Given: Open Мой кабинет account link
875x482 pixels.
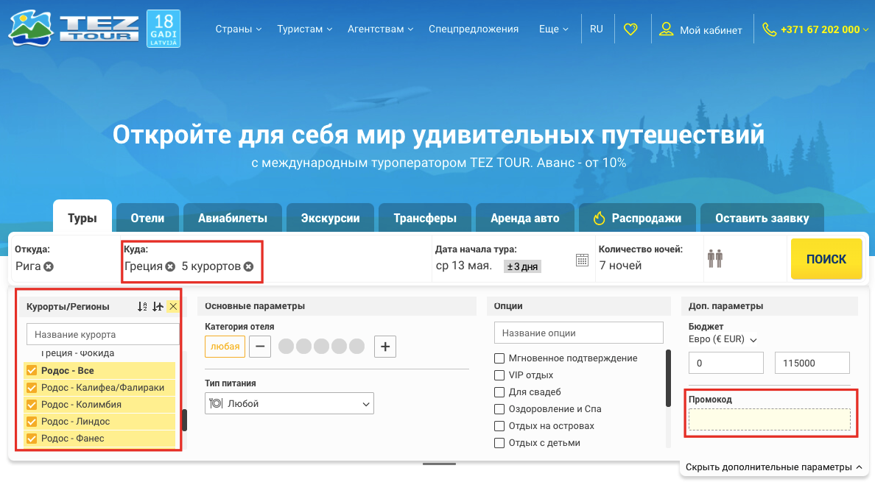Looking at the screenshot, I should [701, 29].
